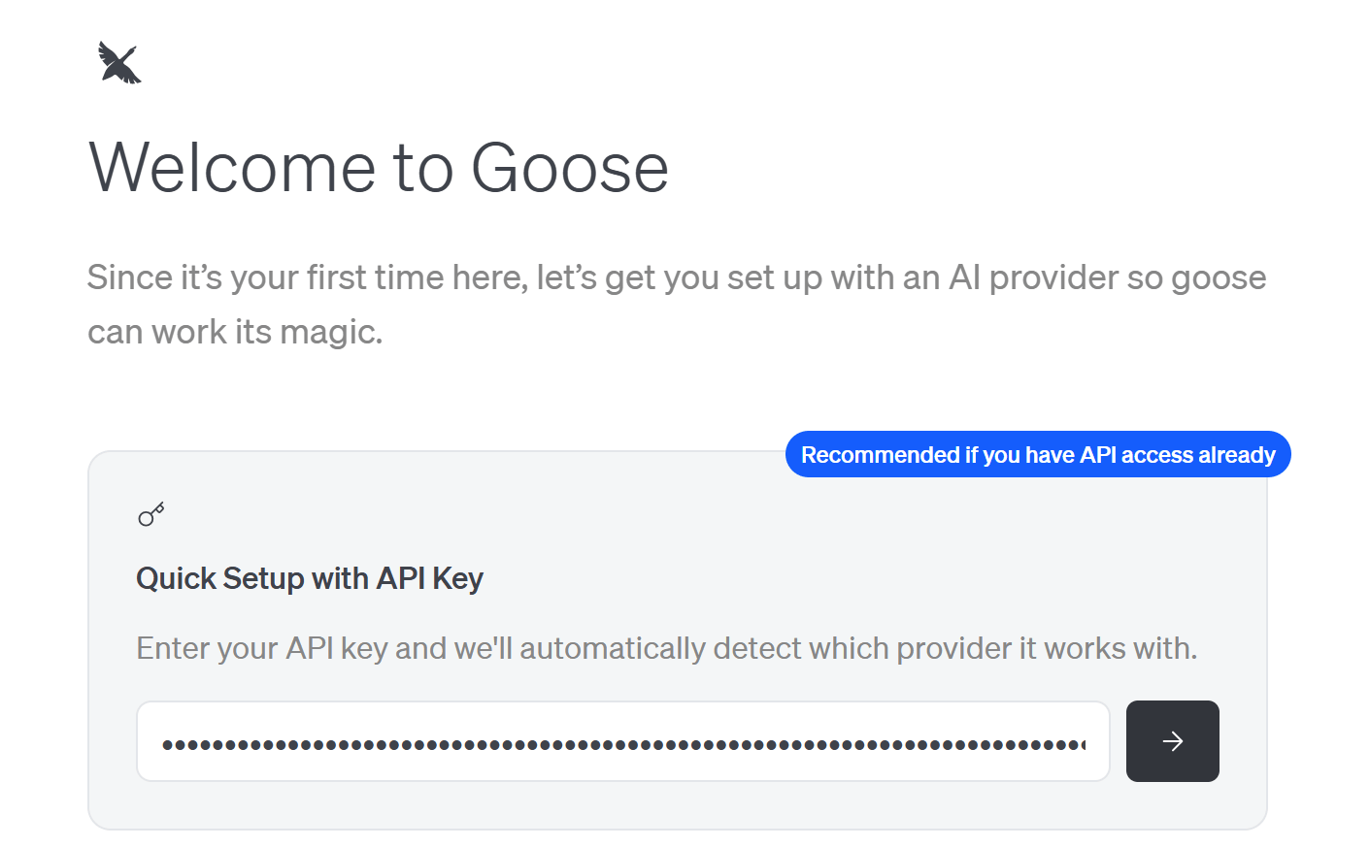Focus the masked API key input field

tap(623, 741)
